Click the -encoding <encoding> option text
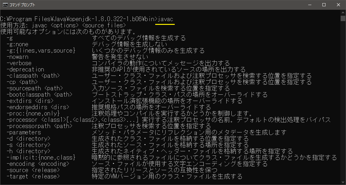Screen dimensions: 346x185 (x=38, y=164)
